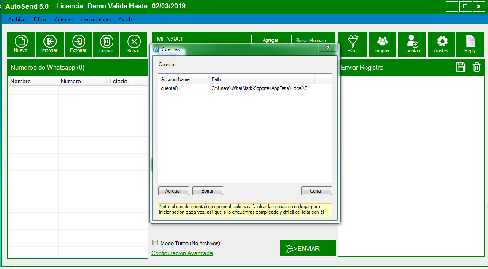Click the AccountName column header
This screenshot has height=269, width=488.
pos(183,79)
